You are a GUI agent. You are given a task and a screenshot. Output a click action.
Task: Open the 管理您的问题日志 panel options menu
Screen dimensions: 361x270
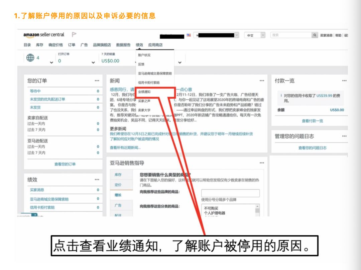(x=344, y=136)
